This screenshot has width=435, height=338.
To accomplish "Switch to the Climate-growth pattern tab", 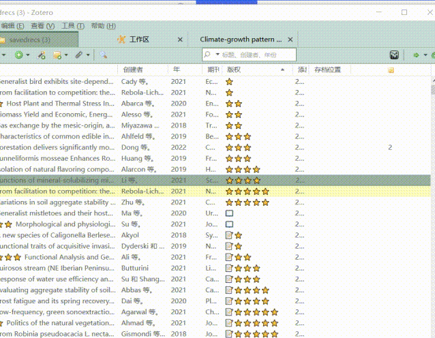I will (241, 40).
